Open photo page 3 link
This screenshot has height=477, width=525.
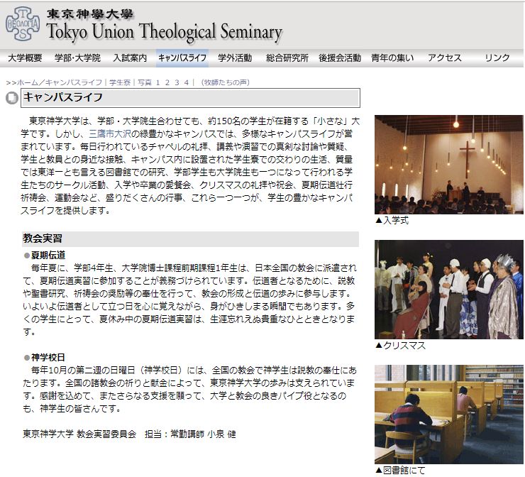coord(177,82)
